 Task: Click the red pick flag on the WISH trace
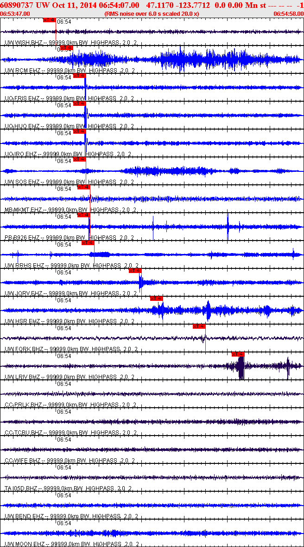tap(50, 20)
